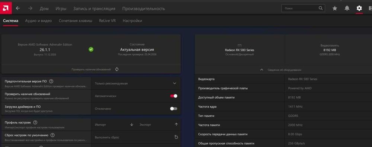Click 256 GByte/s value
This screenshot has width=372, height=147.
(x=296, y=143)
